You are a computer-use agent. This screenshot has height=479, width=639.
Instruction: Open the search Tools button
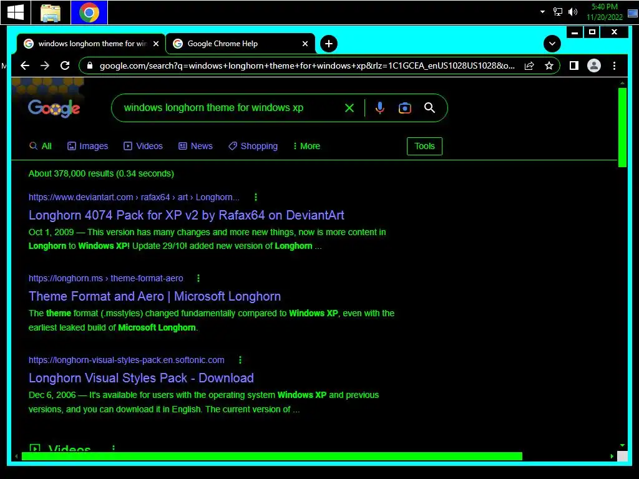coord(424,146)
